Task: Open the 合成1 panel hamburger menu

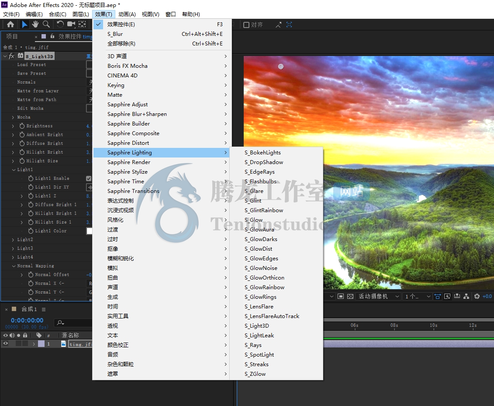Action: (x=44, y=309)
